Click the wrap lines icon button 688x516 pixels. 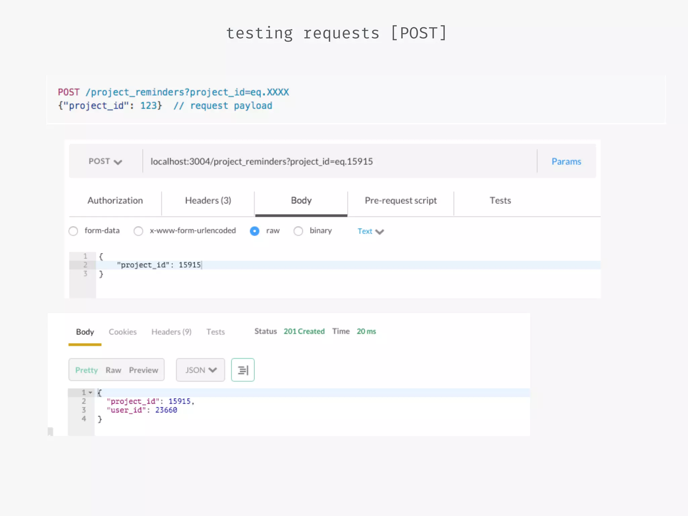243,370
